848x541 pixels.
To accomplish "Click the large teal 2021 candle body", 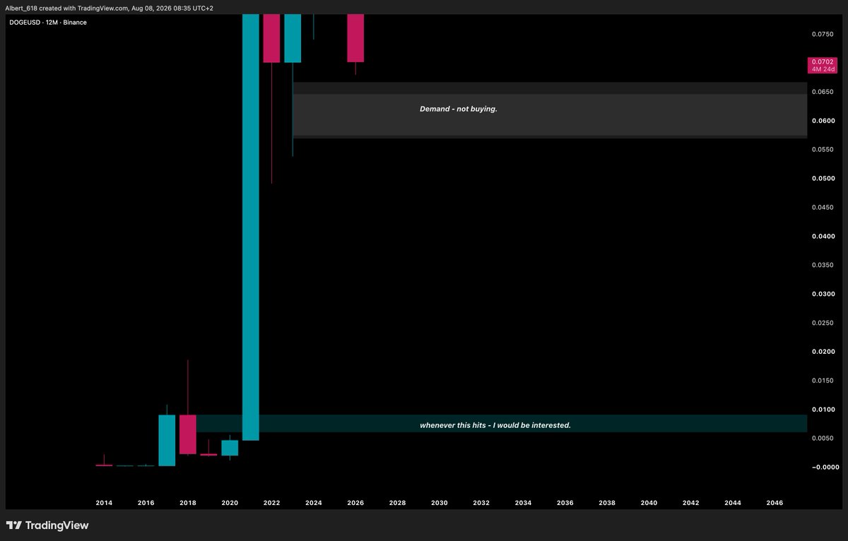I will click(250, 227).
